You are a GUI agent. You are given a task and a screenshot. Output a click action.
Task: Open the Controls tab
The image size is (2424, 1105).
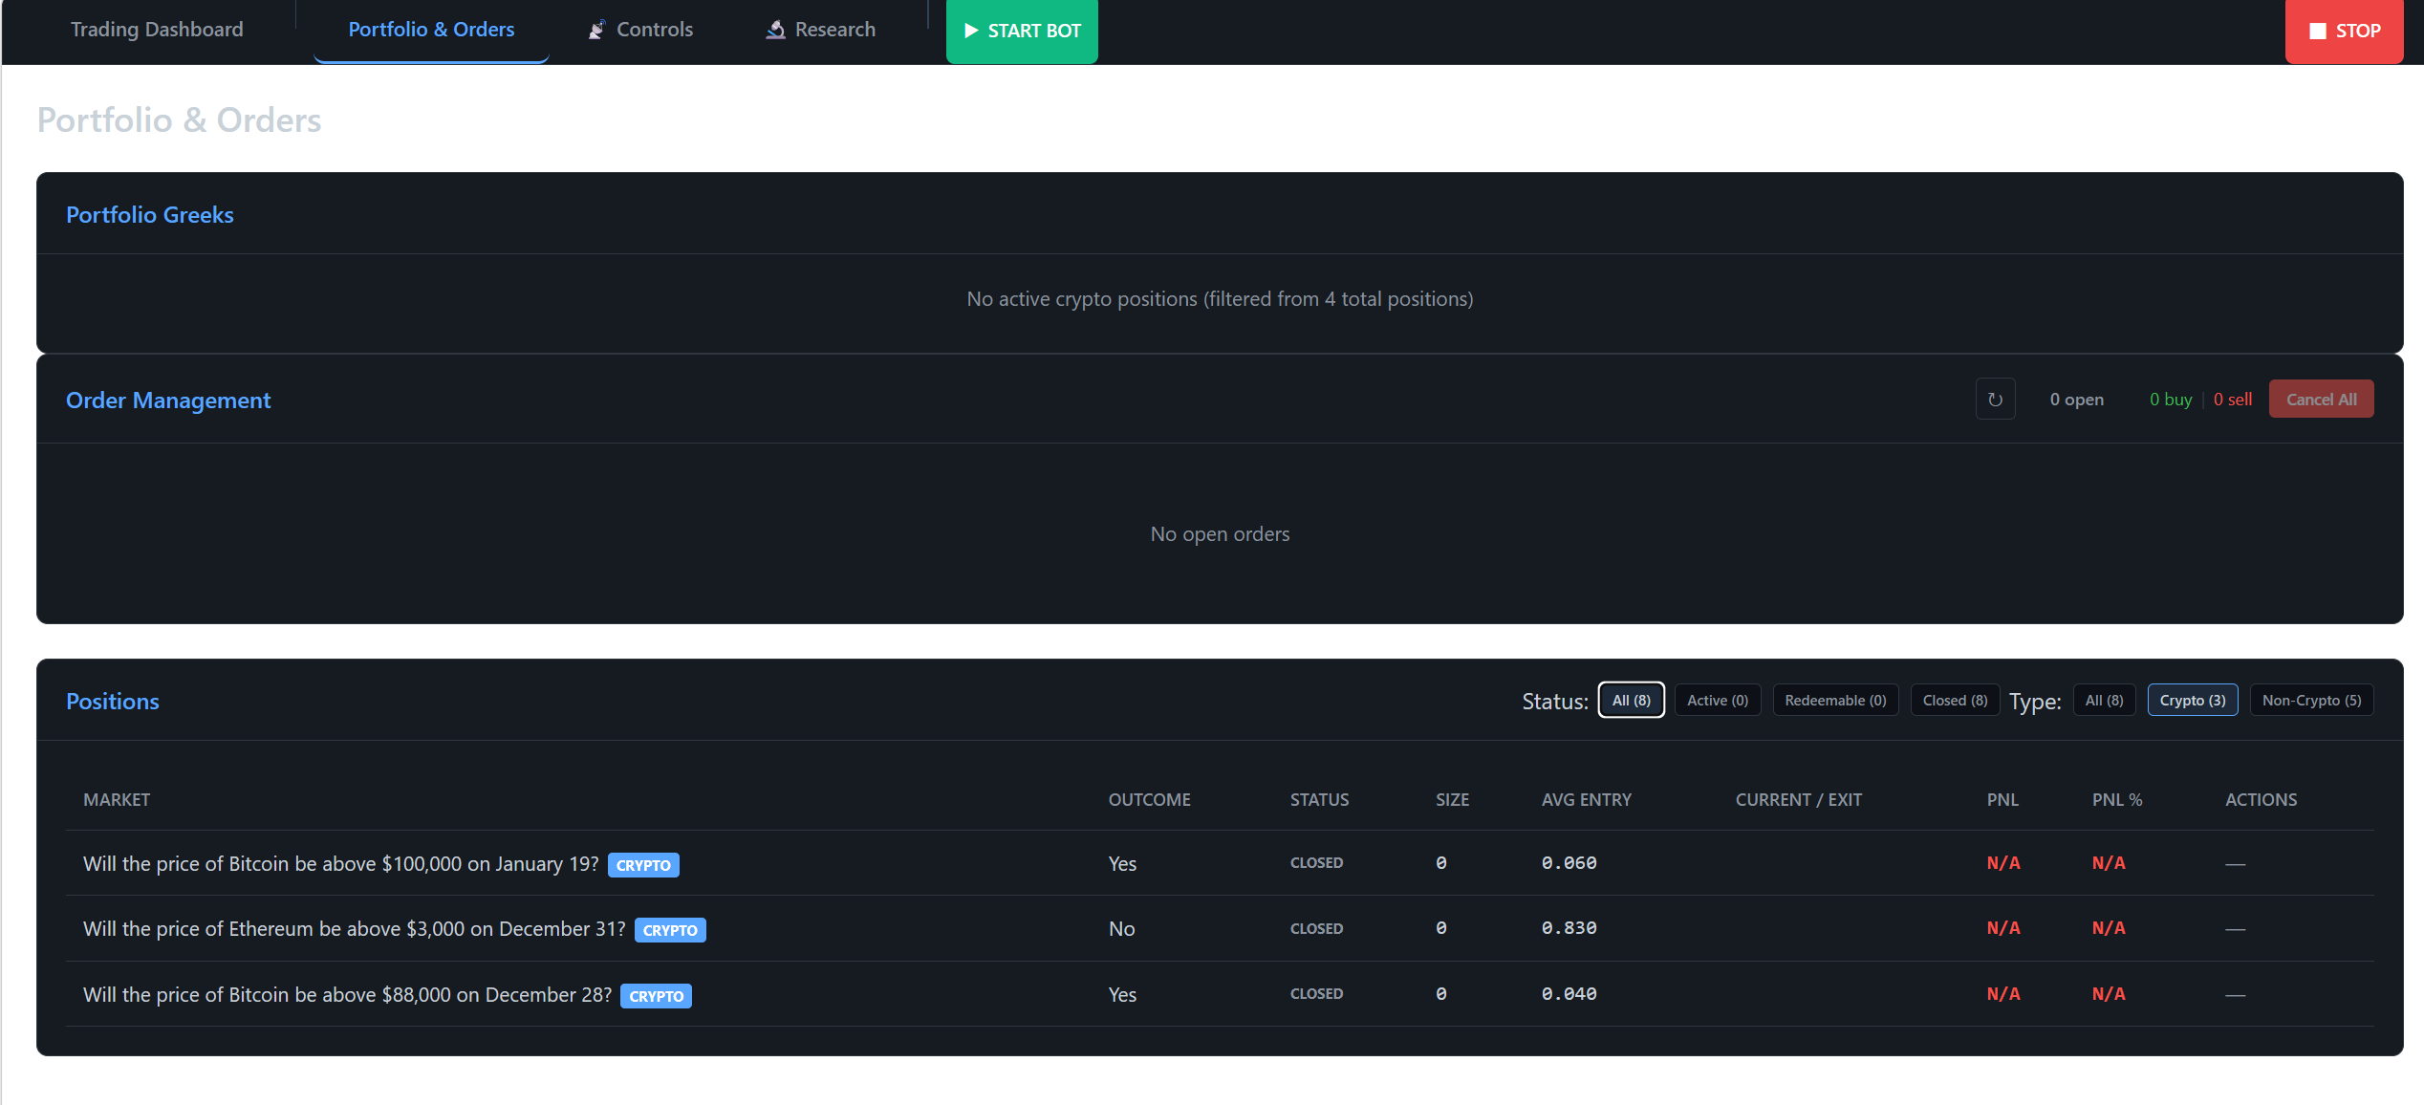click(x=640, y=30)
